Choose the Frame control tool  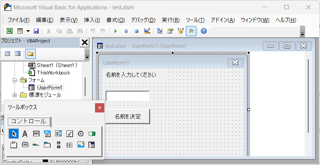[14, 145]
